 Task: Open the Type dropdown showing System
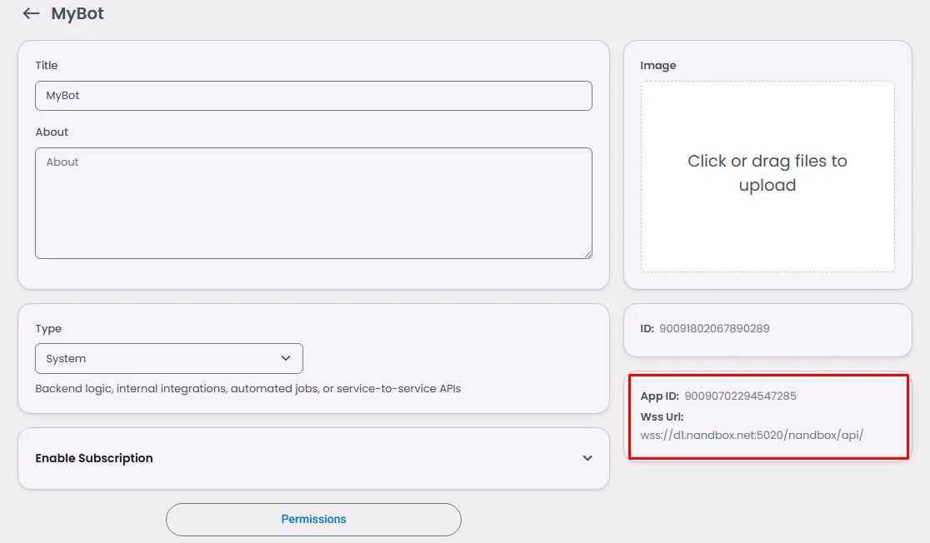coord(169,358)
